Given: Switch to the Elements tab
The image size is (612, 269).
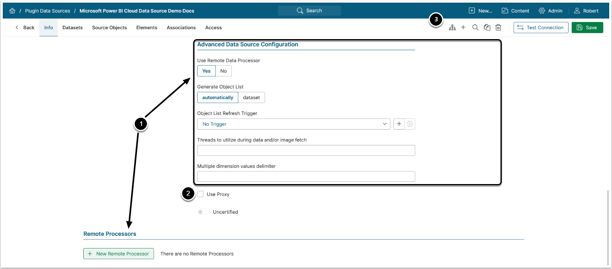Looking at the screenshot, I should pos(147,28).
